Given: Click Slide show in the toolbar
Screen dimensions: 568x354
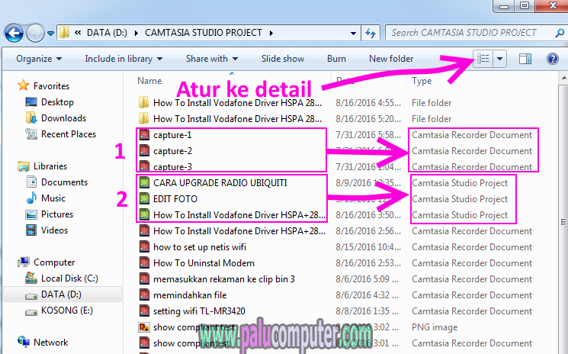Looking at the screenshot, I should pos(283,59).
